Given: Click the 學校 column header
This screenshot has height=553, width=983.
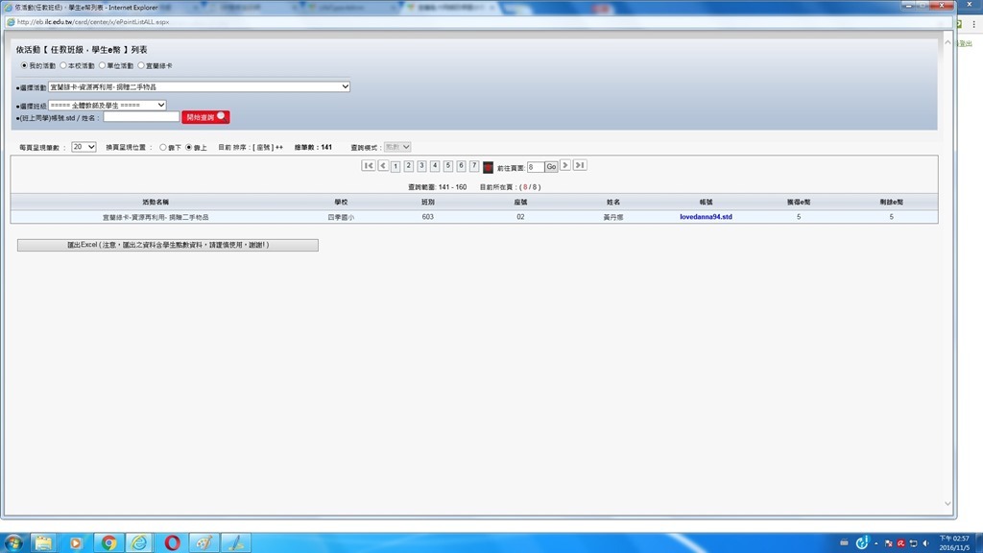Looking at the screenshot, I should click(x=341, y=202).
